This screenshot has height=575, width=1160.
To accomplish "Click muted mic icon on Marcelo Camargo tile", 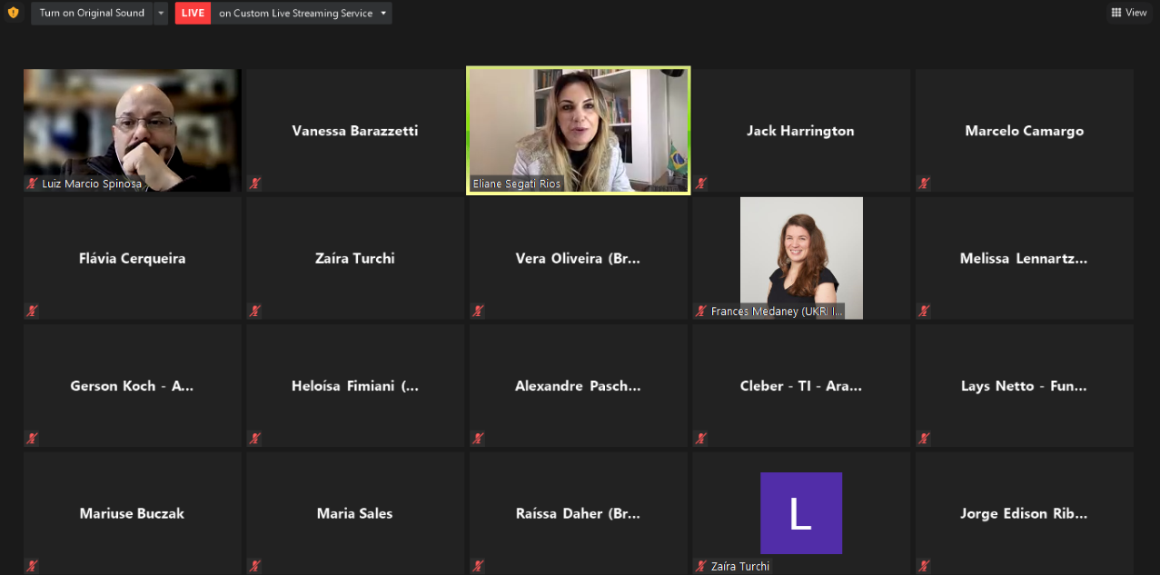I will pos(924,183).
